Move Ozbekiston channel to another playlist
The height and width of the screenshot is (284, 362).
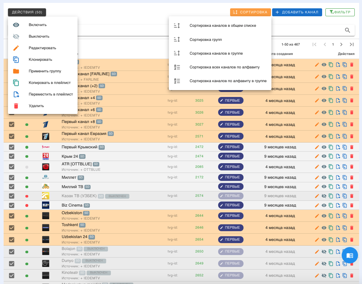click(338, 216)
